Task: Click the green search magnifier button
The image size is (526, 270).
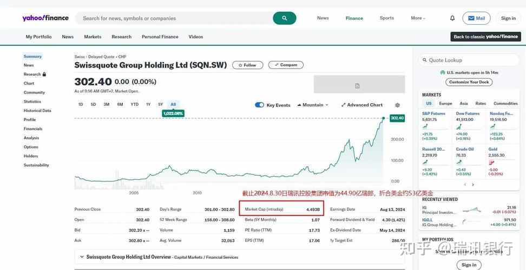Action: (285, 18)
